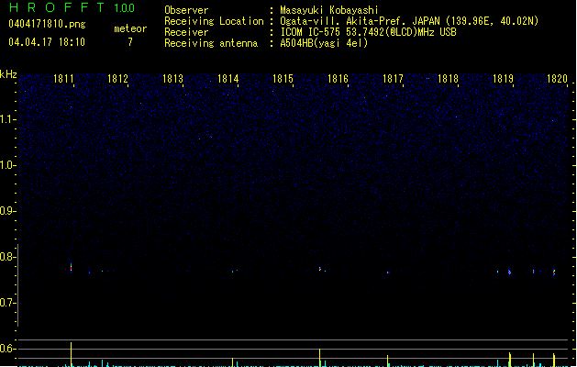Click the A504HB(yagi 4el) antenna text
The width and height of the screenshot is (577, 367).
coord(324,43)
